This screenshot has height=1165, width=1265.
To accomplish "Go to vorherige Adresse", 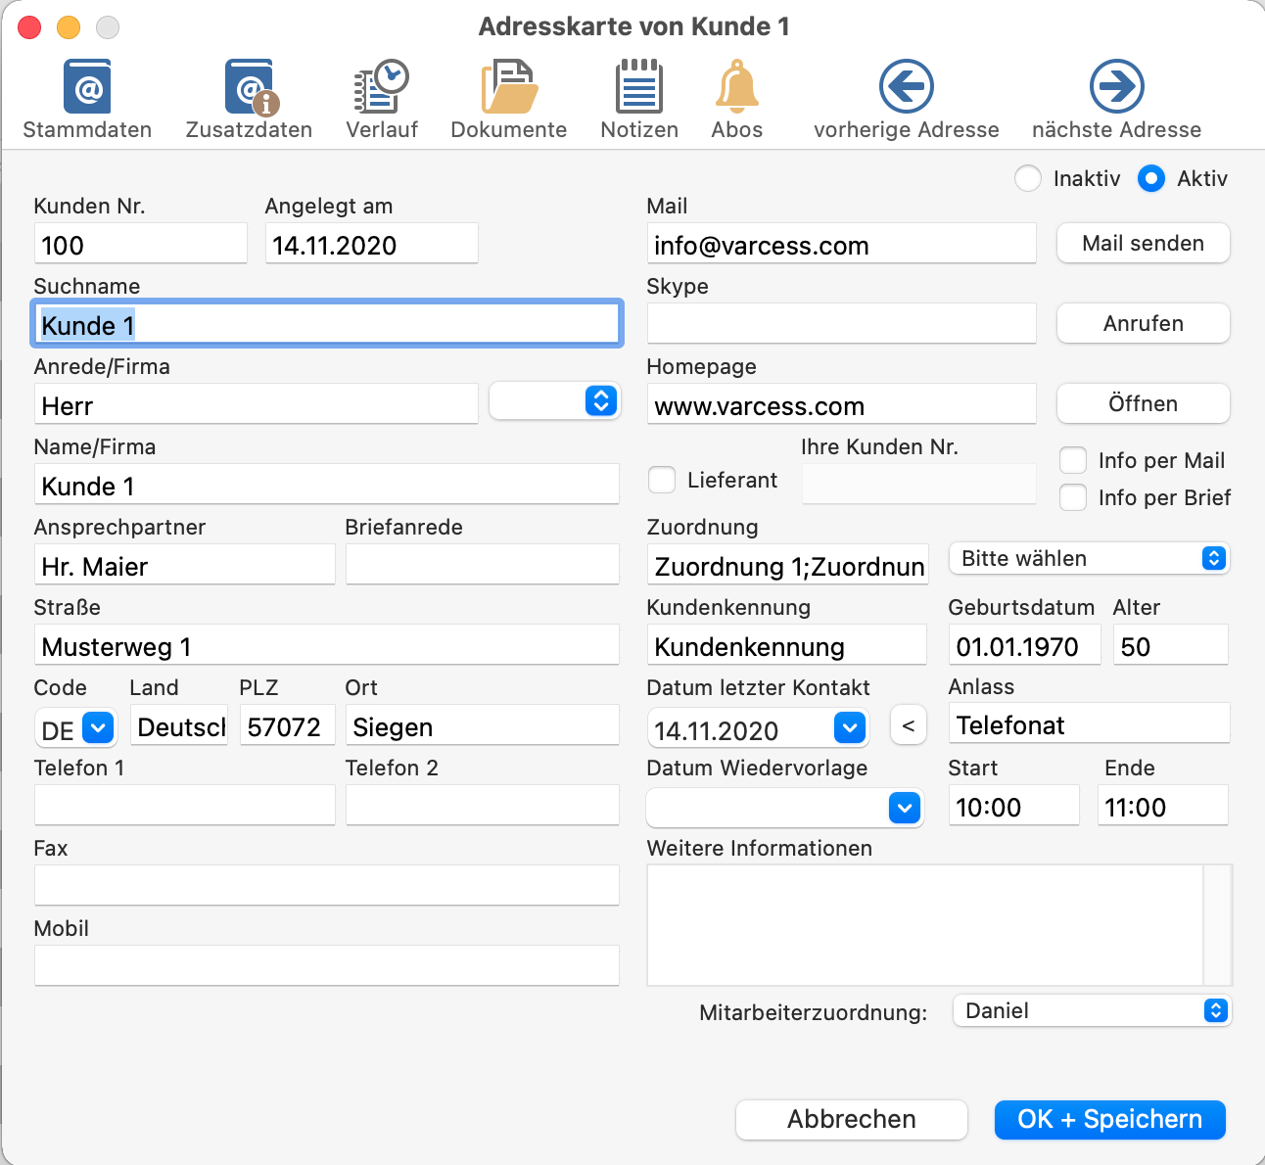I will pos(906,100).
